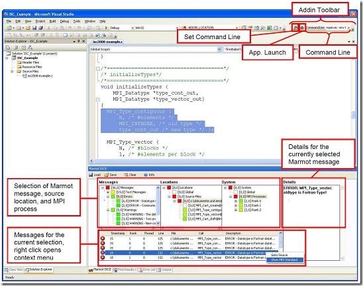Expand the Rank 0 node in System tree
363x286 pixels.
(x=236, y=201)
